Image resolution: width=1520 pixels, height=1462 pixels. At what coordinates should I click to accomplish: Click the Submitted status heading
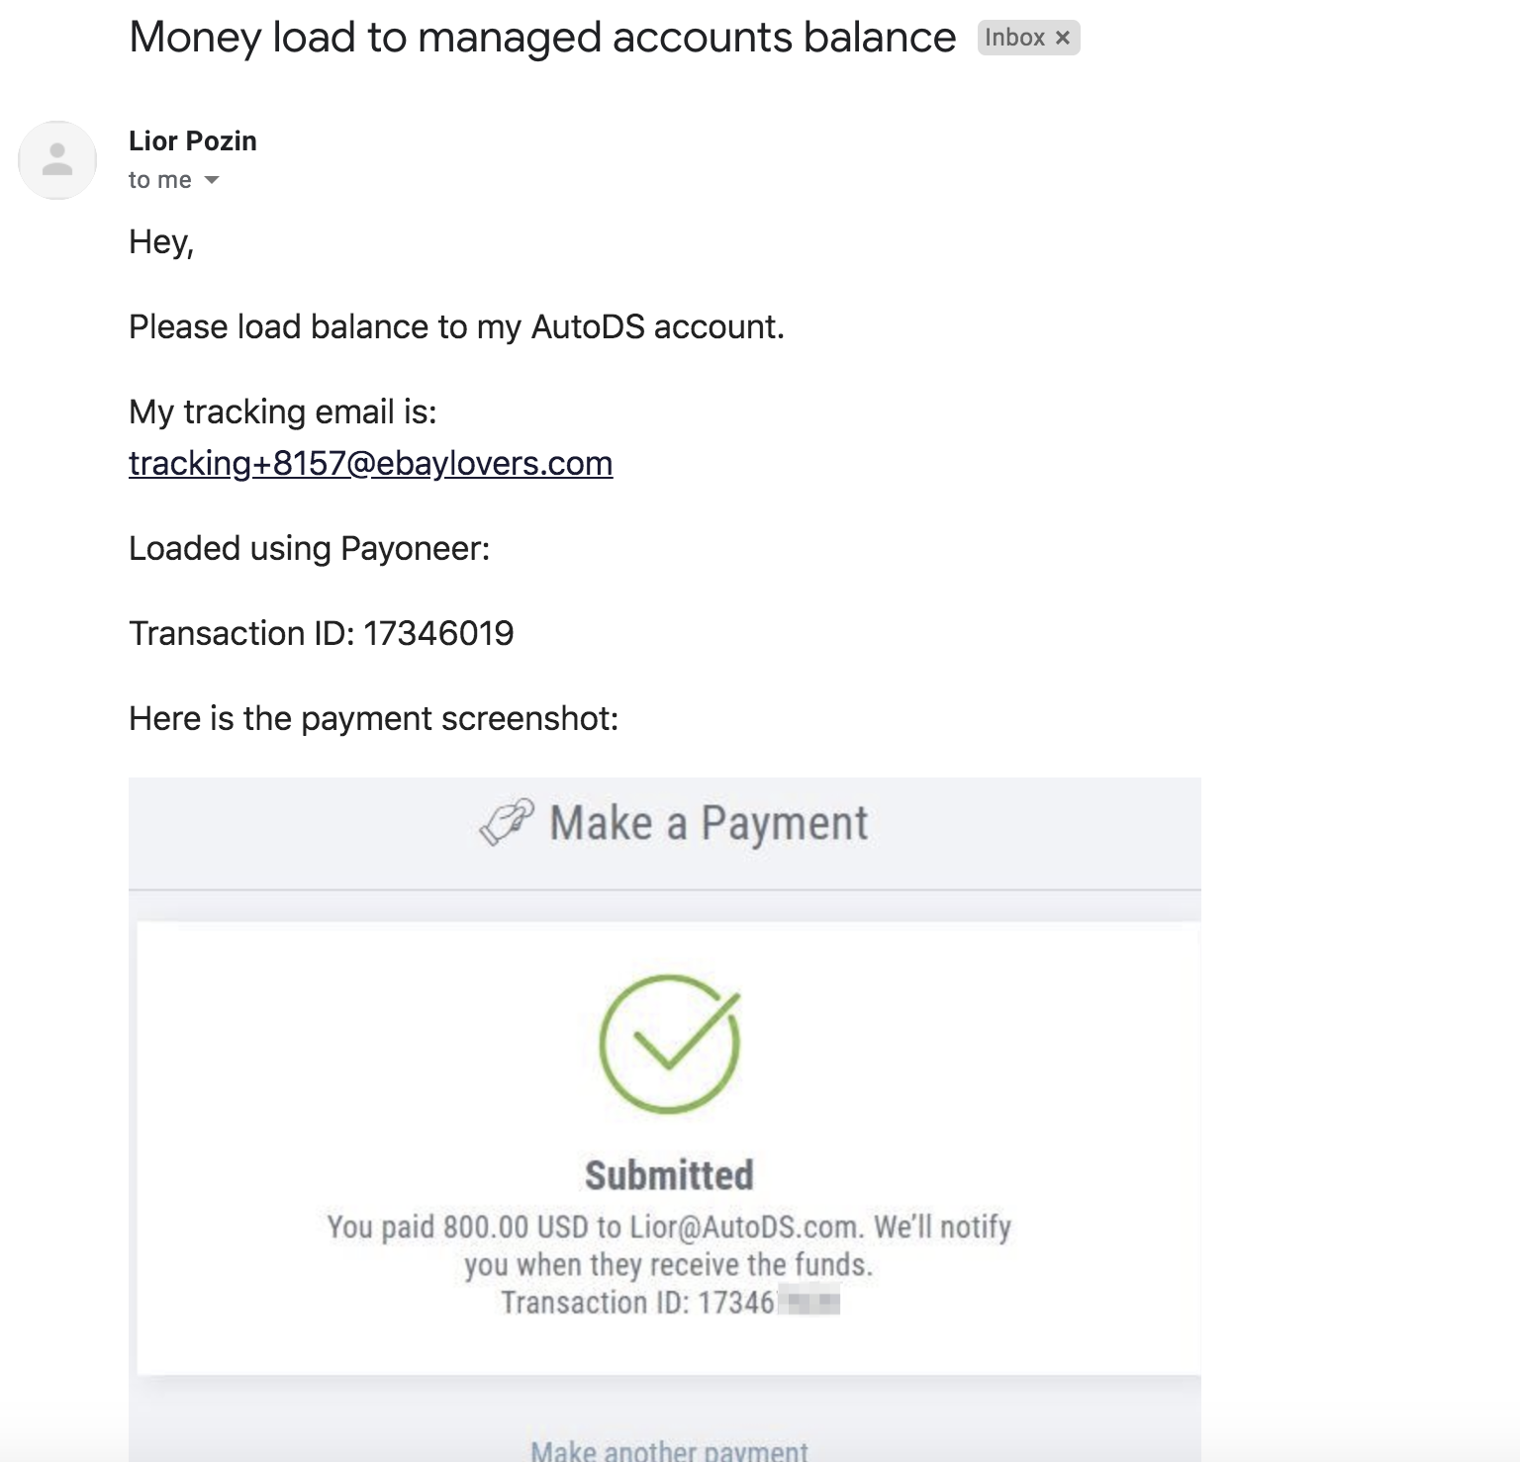click(x=669, y=1175)
